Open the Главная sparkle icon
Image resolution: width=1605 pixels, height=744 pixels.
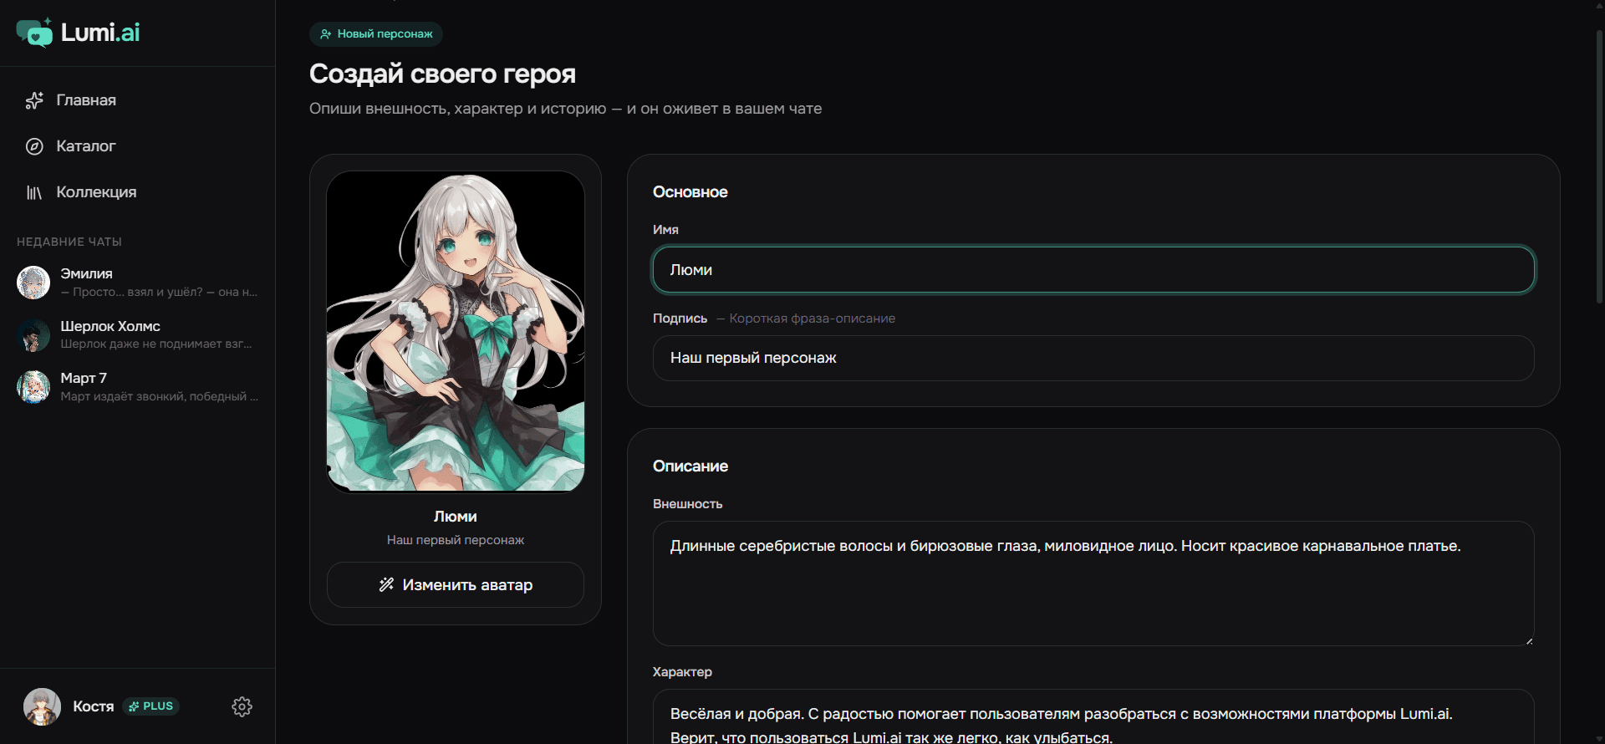click(x=34, y=100)
